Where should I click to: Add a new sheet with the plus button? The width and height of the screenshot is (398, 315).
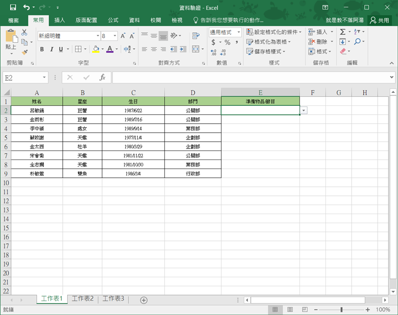144,300
